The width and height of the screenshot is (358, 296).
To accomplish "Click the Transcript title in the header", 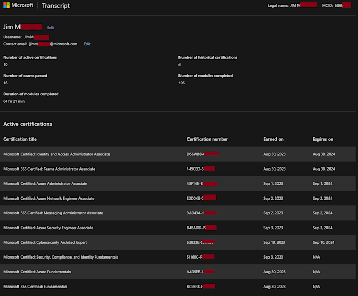I will pyautogui.click(x=56, y=6).
